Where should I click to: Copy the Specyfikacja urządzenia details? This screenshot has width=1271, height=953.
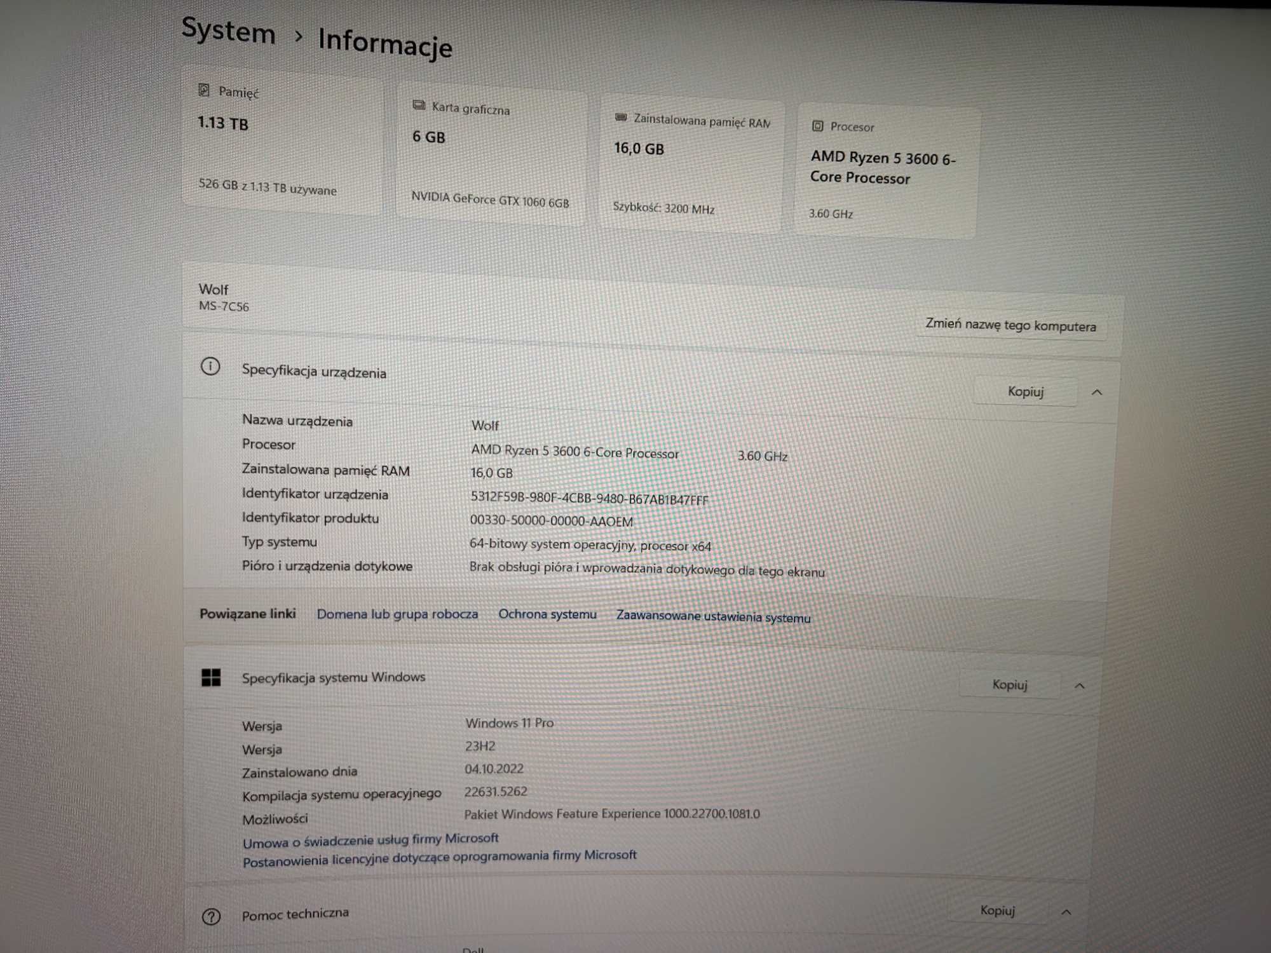(1026, 391)
